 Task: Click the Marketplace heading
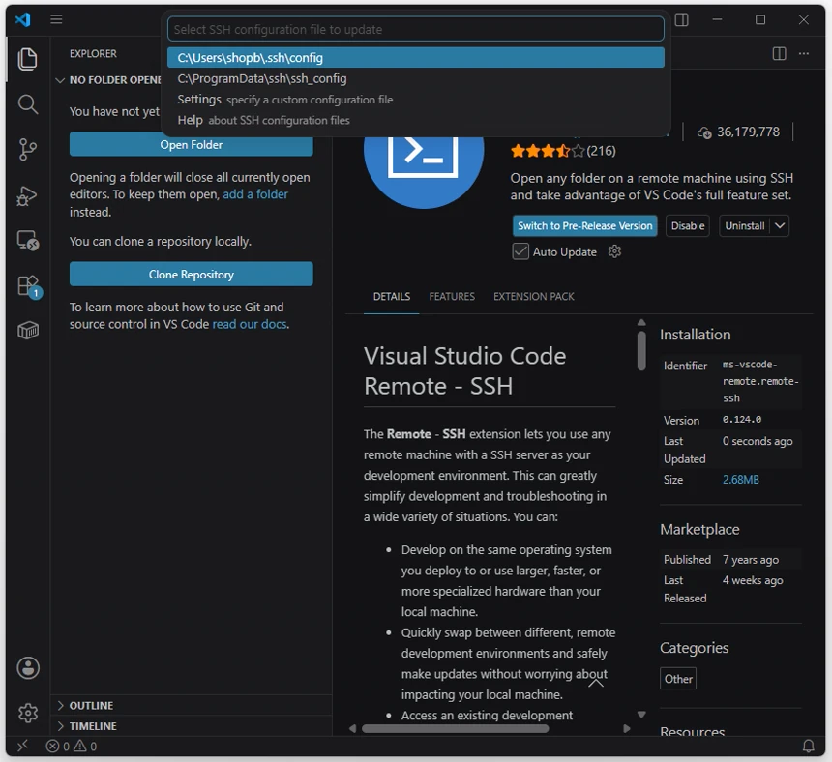[x=699, y=529]
